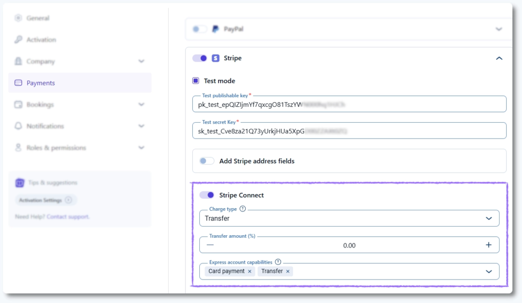Image resolution: width=522 pixels, height=303 pixels.
Task: Remove the Transfer capability tag
Action: (288, 271)
